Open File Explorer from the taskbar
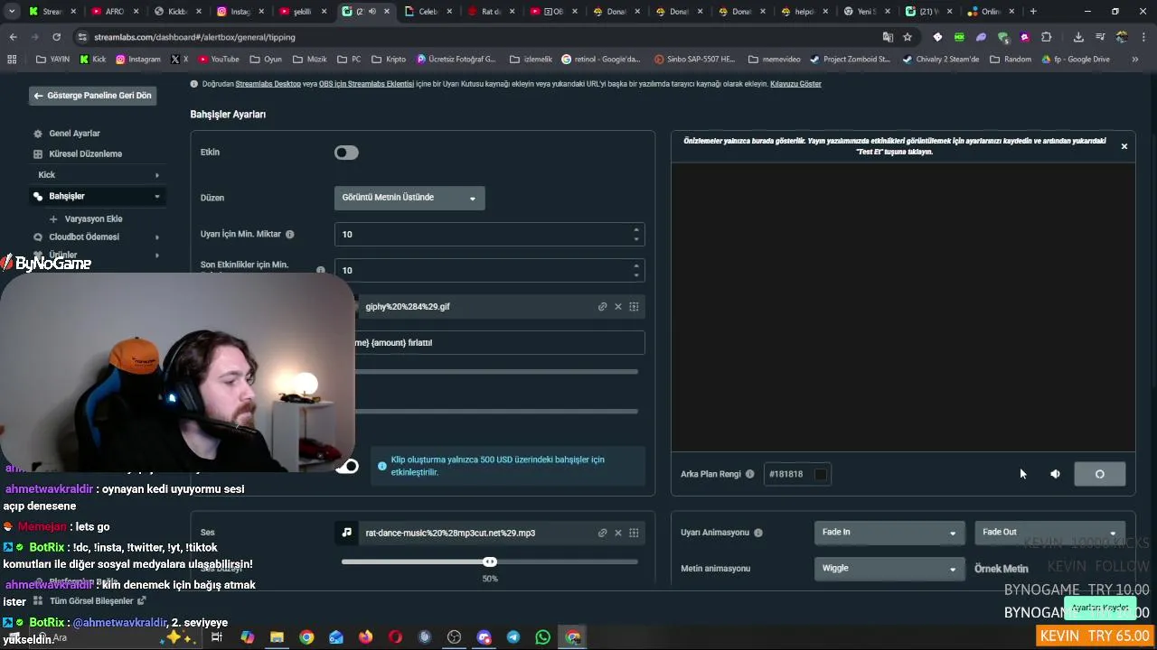 point(277,637)
